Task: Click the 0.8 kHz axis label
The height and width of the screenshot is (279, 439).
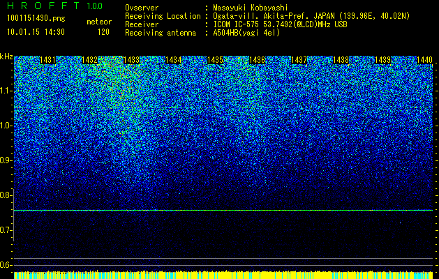Action: point(6,195)
